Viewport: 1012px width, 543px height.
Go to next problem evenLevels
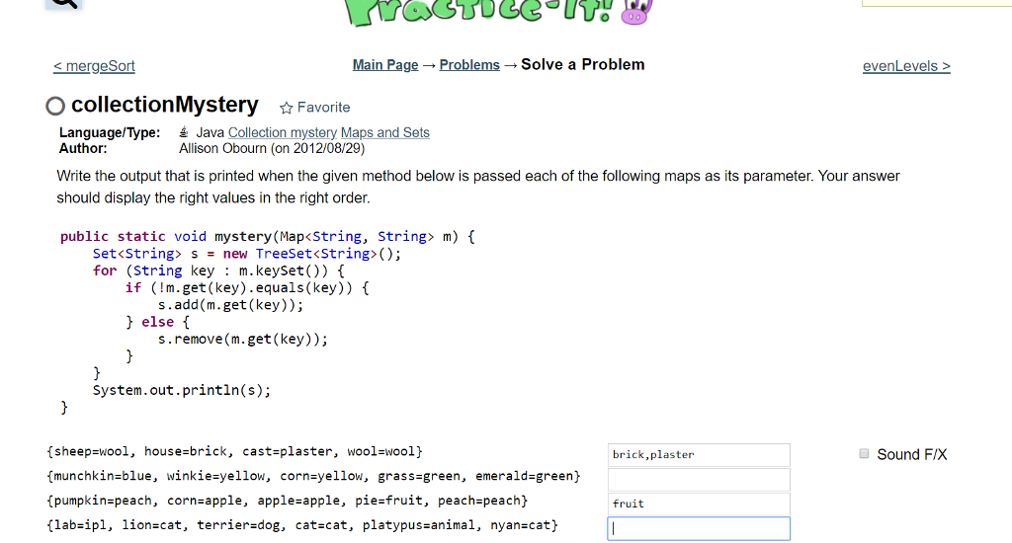906,66
